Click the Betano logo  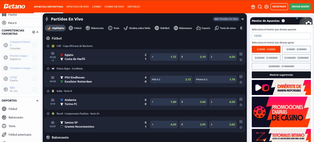click(14, 7)
